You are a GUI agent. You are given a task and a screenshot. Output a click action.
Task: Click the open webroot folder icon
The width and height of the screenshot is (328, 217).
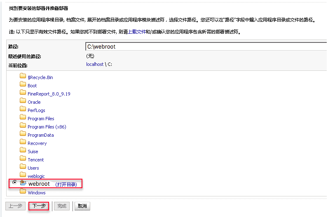click(23, 183)
